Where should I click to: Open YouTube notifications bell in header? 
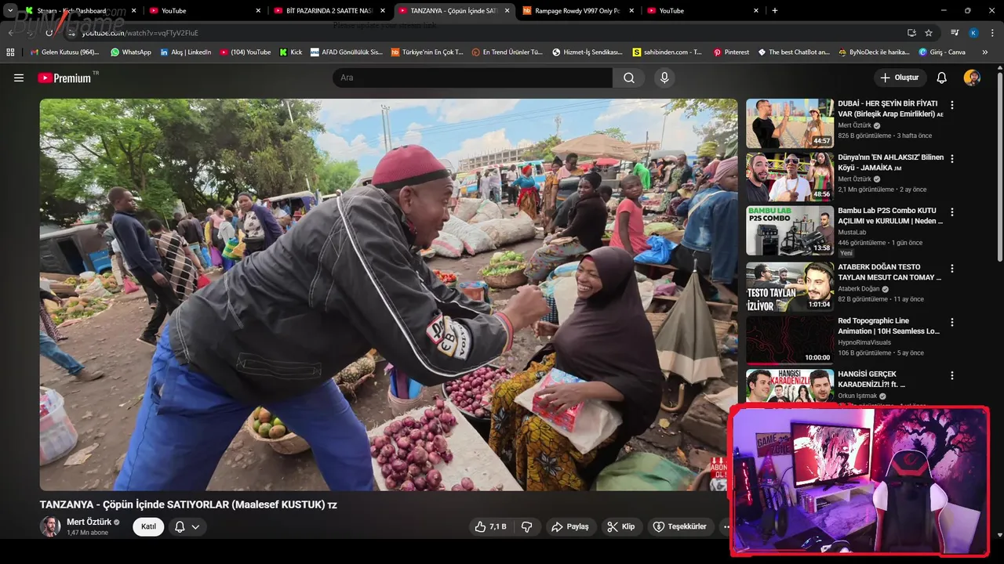click(x=942, y=78)
